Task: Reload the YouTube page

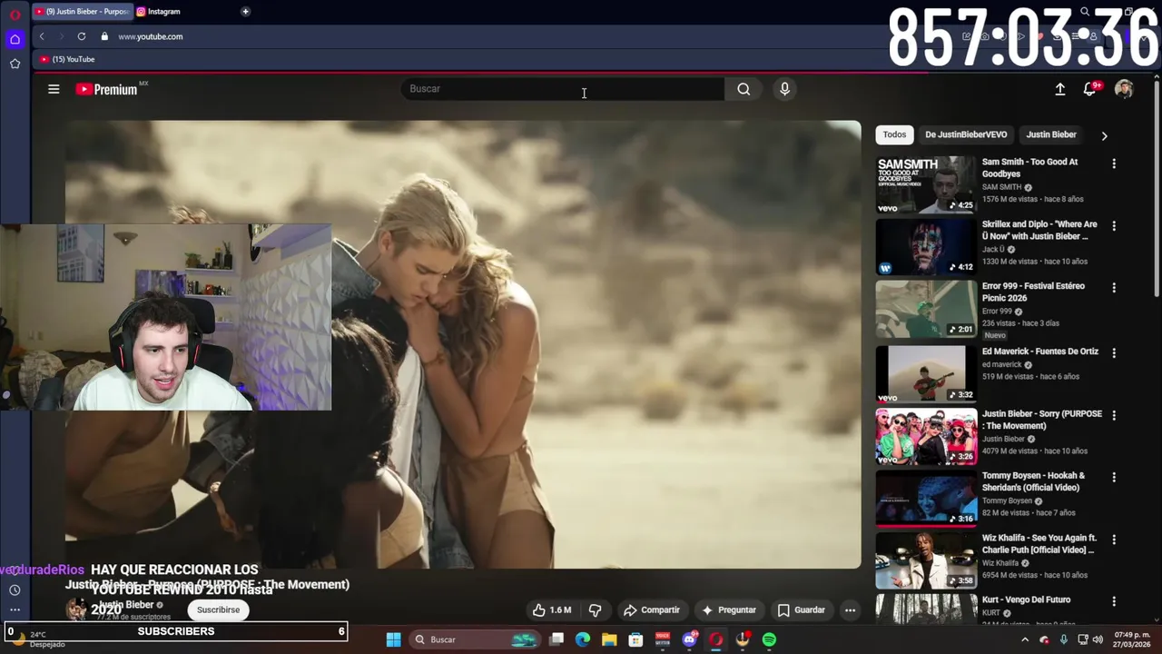Action: point(82,36)
